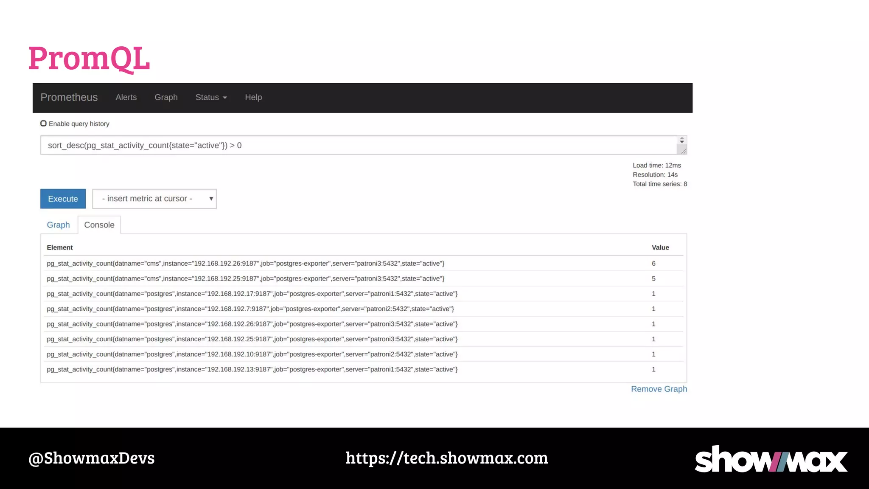Select postgres row with instance 192.168.192.25:9187
Viewport: 869px width, 489px height.
click(363, 339)
